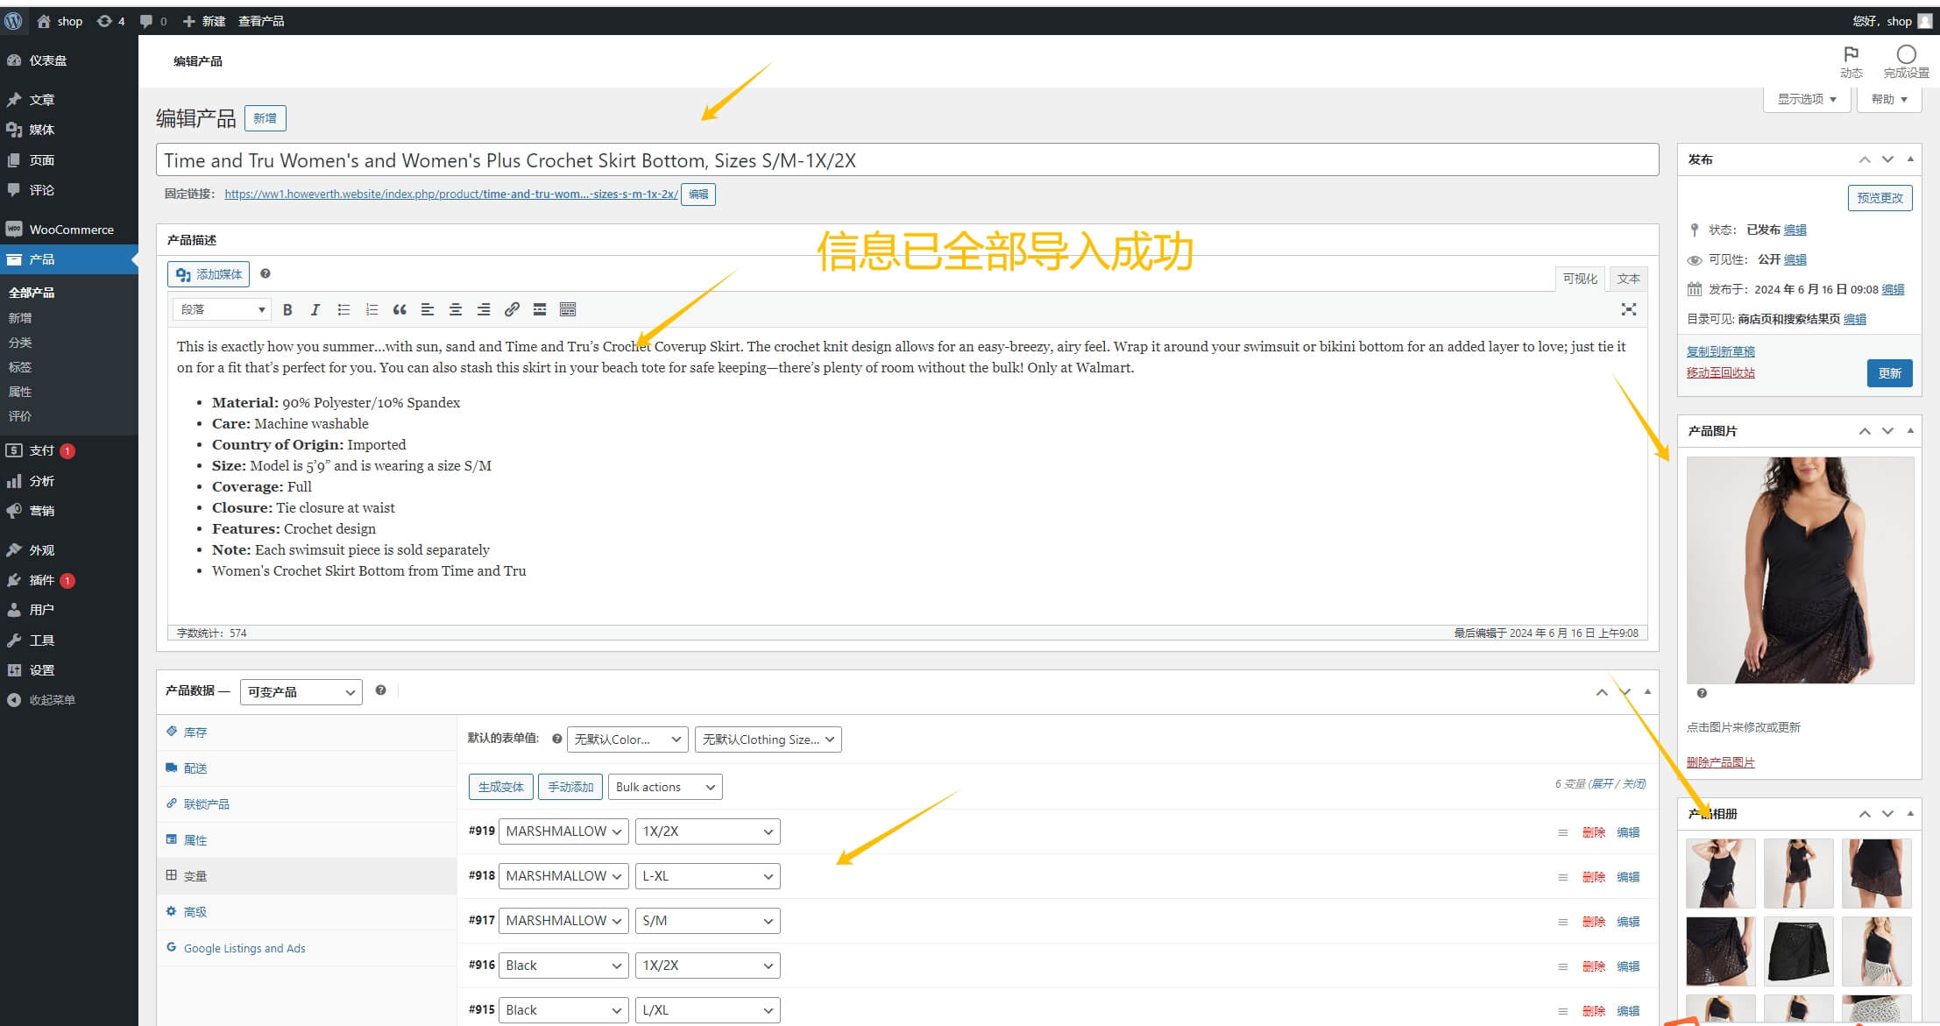Enter distraction-free fullscreen editor mode
This screenshot has width=1940, height=1026.
(x=1629, y=309)
